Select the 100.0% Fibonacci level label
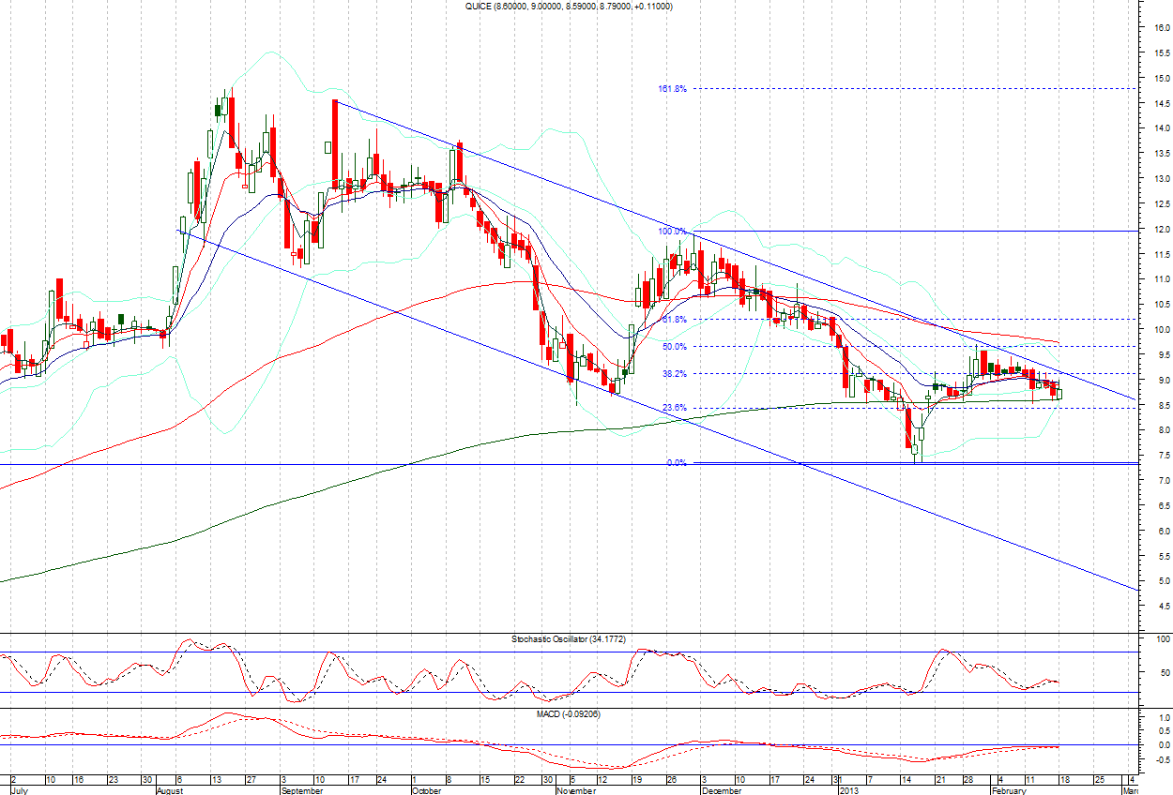This screenshot has width=1173, height=795. (672, 231)
